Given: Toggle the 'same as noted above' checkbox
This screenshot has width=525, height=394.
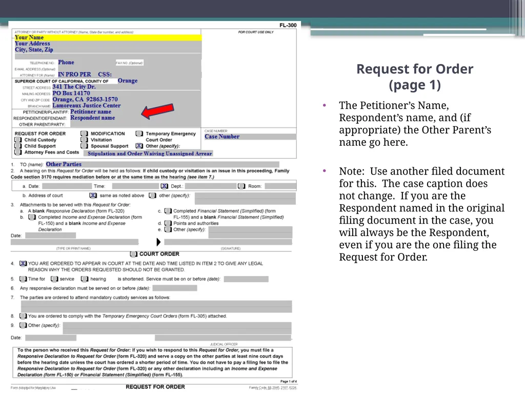Looking at the screenshot, I should (93, 195).
